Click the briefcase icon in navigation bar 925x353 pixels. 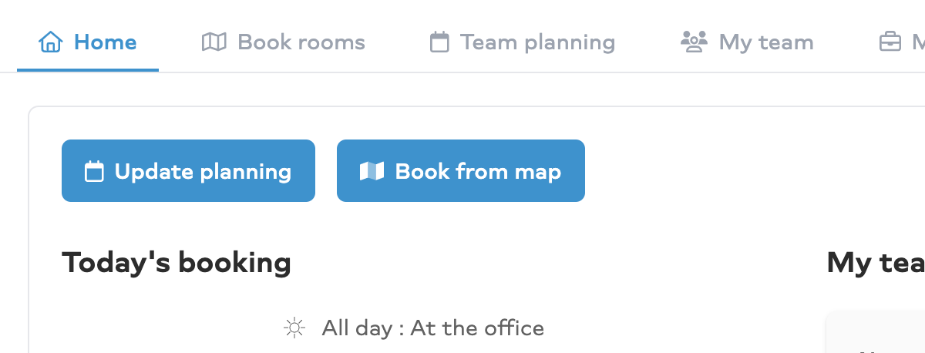(x=890, y=42)
